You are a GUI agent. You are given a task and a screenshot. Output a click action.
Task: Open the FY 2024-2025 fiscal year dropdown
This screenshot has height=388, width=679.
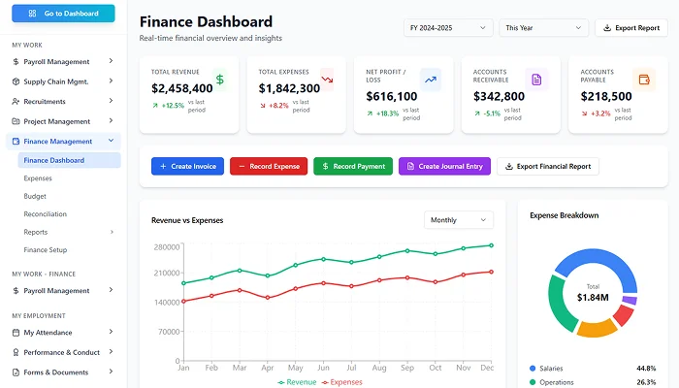[448, 28]
